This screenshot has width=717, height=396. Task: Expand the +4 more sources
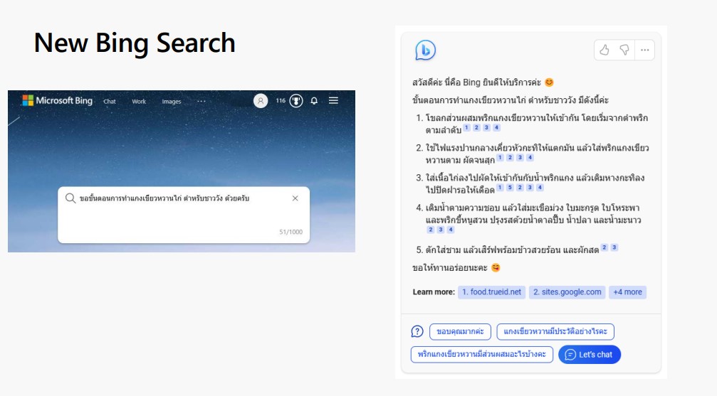click(x=627, y=292)
